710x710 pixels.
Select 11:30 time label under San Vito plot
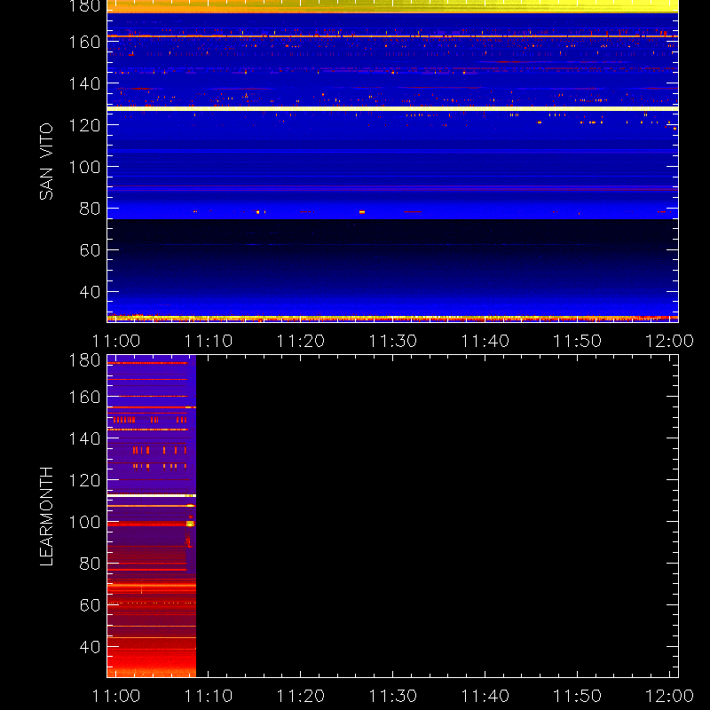coord(393,341)
